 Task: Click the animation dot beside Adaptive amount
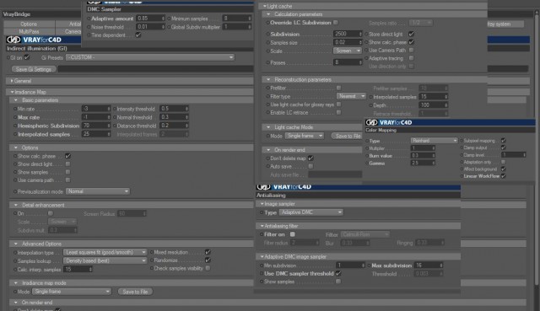pos(89,19)
